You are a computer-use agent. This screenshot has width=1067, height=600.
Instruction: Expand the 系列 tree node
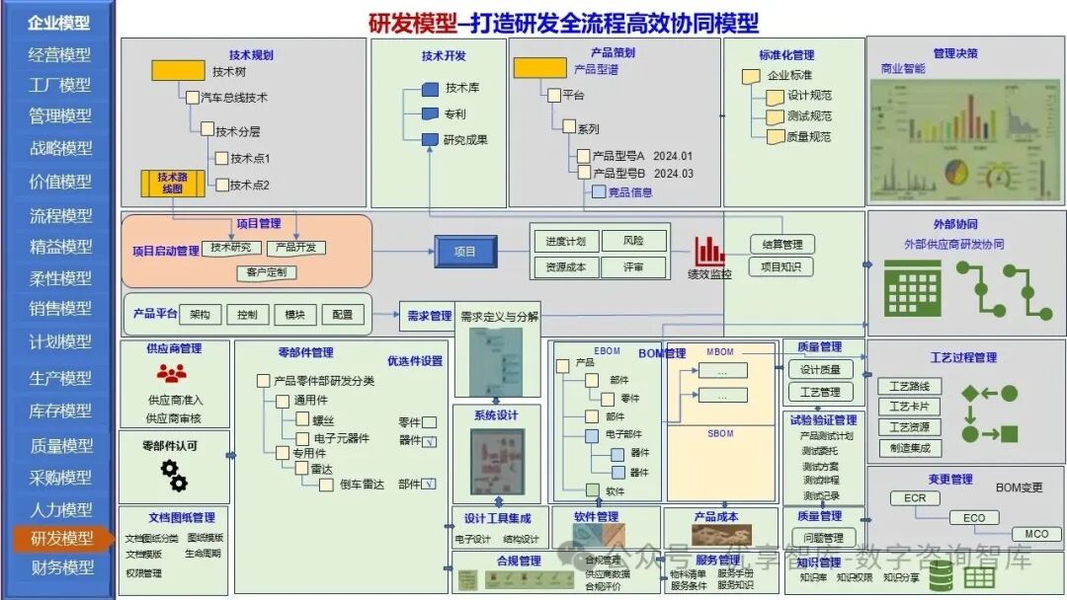click(x=570, y=125)
